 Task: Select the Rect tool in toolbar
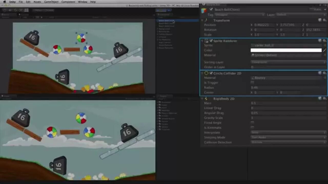[x=26, y=10]
